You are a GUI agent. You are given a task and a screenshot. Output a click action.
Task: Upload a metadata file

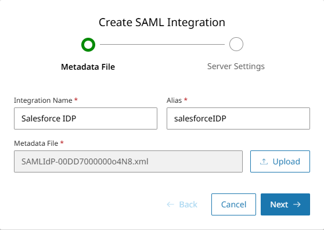(x=280, y=161)
